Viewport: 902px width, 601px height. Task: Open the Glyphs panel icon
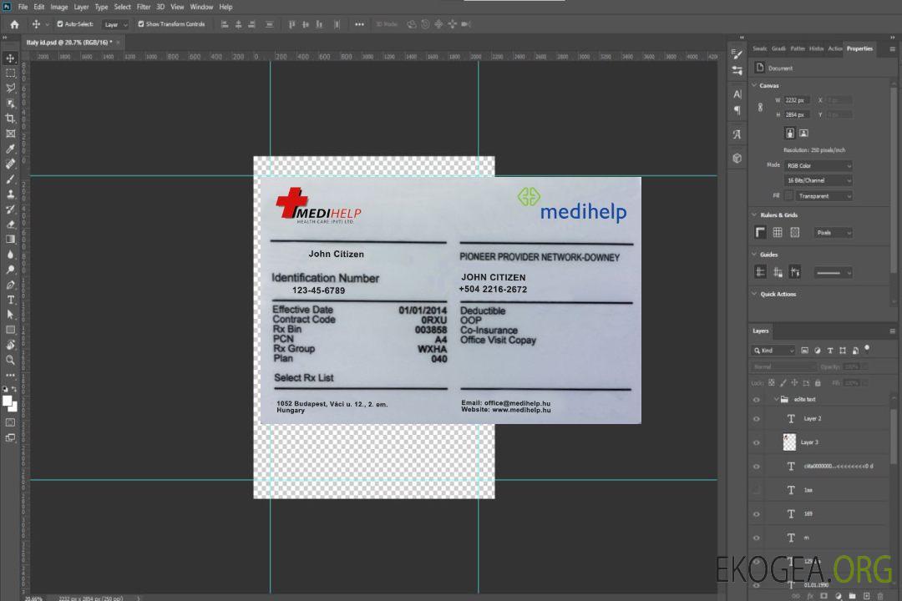(x=737, y=134)
